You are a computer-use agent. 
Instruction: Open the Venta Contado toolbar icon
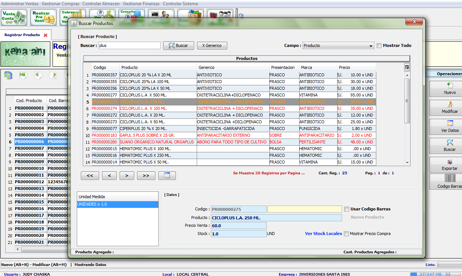[x=14, y=18]
